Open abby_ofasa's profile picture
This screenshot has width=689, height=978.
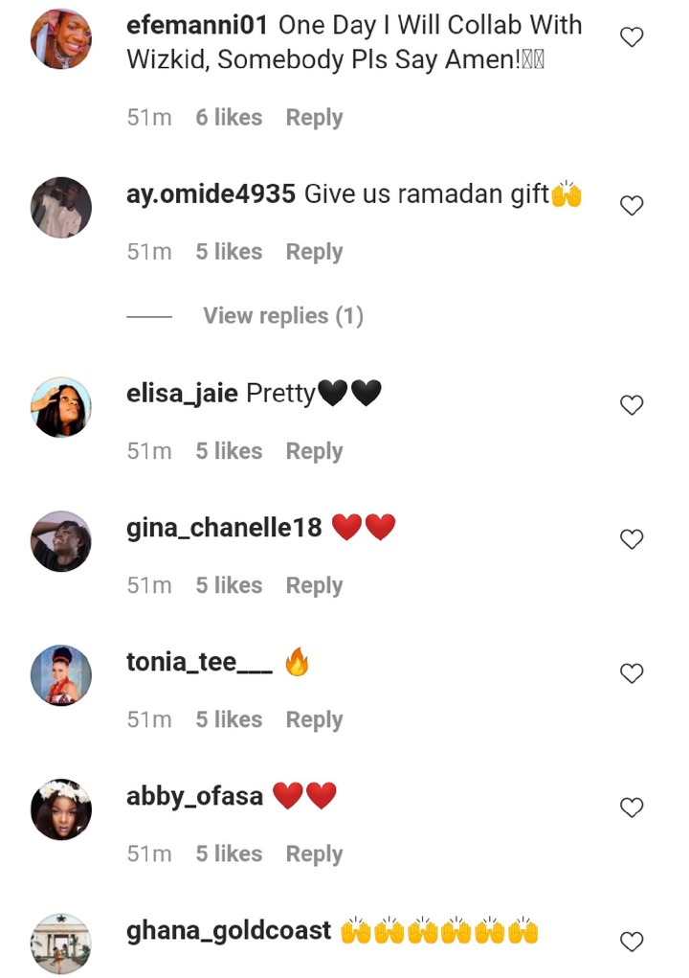point(61,809)
